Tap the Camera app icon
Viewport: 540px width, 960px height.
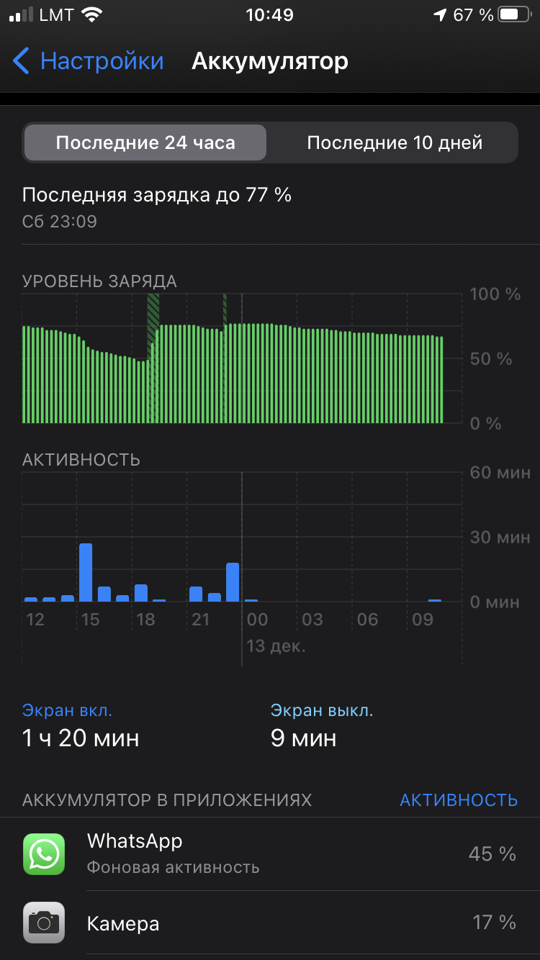tap(44, 923)
